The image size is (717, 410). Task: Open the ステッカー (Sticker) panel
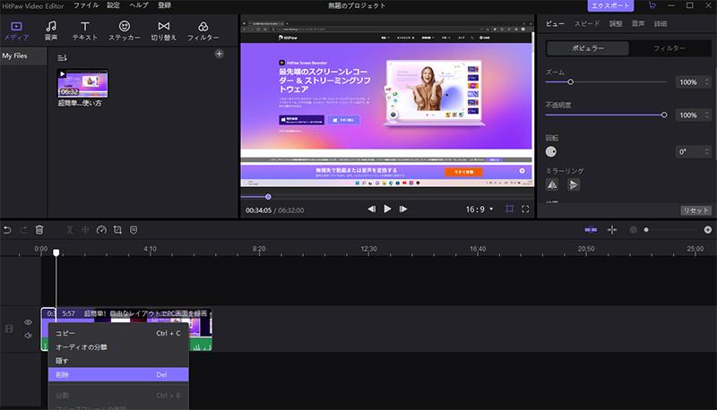click(124, 31)
